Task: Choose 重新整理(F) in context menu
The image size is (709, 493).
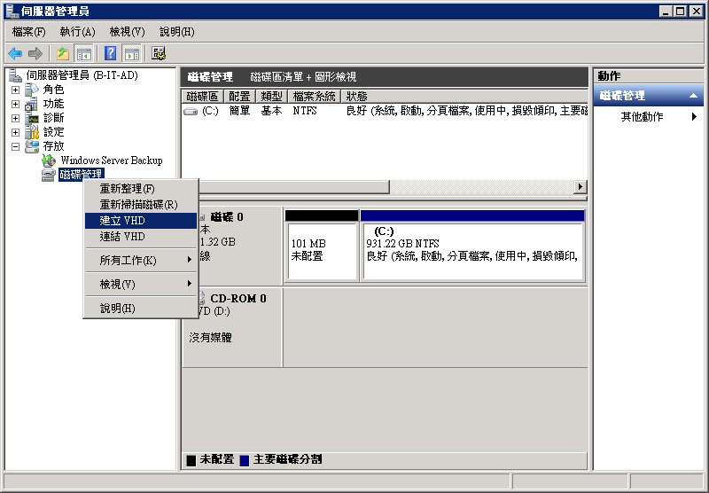Action: [x=141, y=189]
